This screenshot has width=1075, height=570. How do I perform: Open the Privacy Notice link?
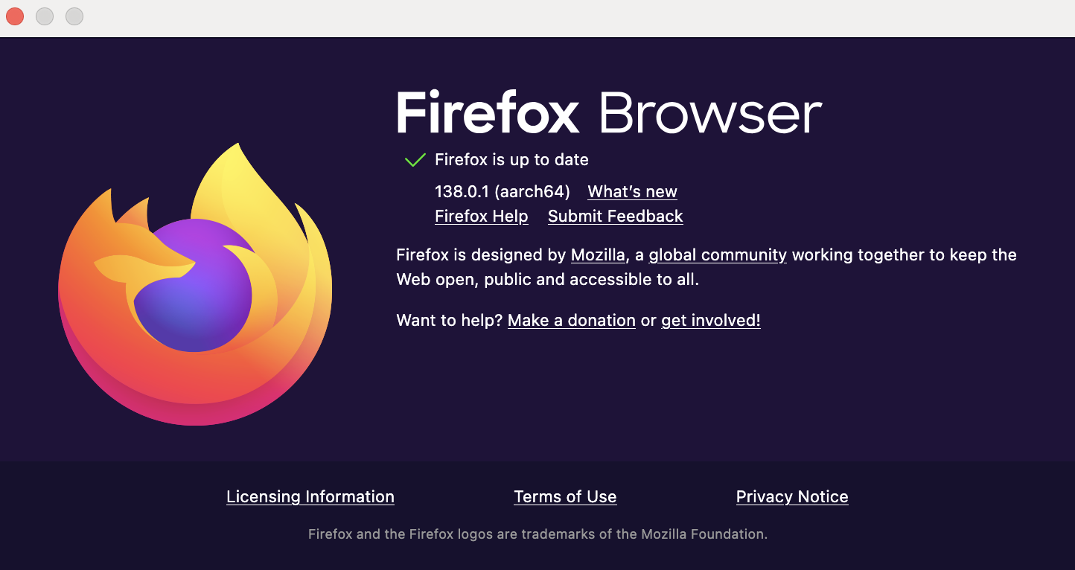tap(791, 497)
